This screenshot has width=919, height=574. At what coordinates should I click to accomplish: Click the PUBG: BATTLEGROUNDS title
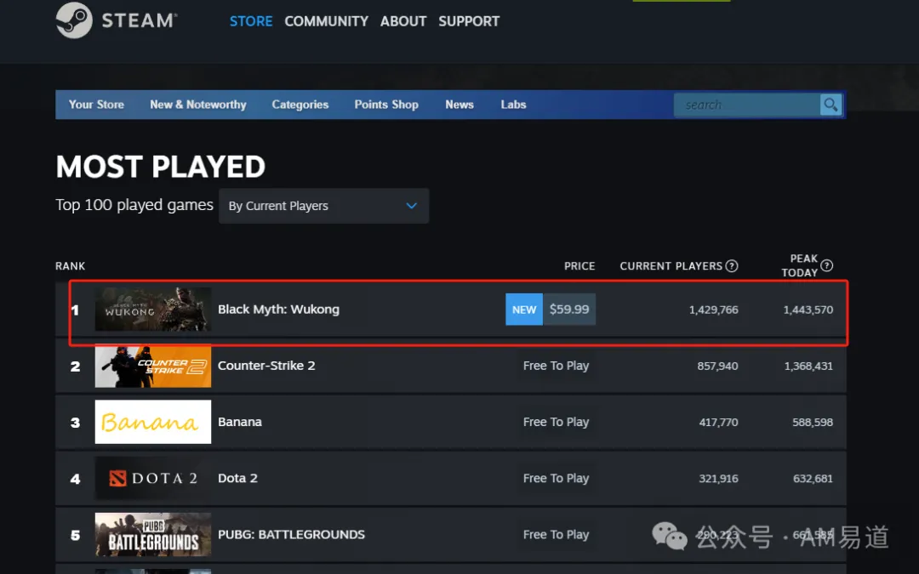point(291,534)
